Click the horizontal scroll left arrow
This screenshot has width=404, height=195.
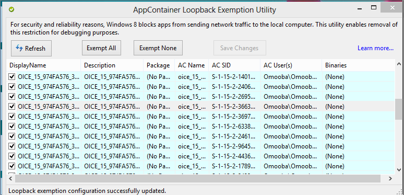(x=10, y=178)
